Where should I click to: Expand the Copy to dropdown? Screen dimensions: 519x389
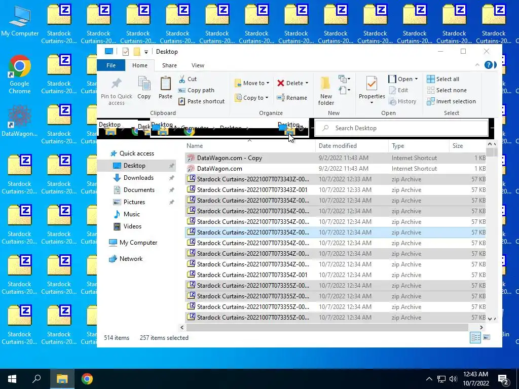point(267,98)
